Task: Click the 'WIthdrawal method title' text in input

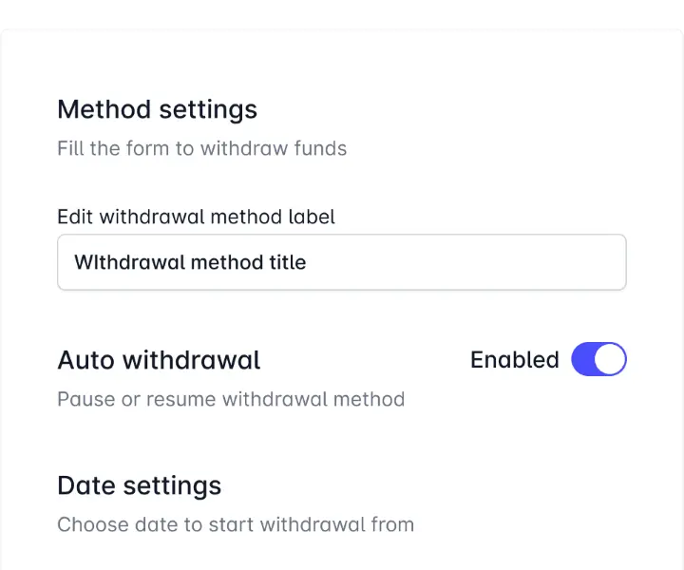Action: point(190,262)
